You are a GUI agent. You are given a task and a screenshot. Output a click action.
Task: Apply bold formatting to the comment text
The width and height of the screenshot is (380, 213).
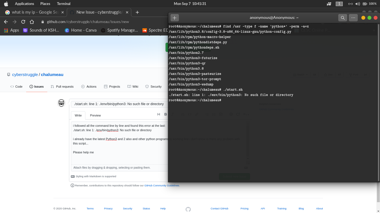tap(166, 114)
